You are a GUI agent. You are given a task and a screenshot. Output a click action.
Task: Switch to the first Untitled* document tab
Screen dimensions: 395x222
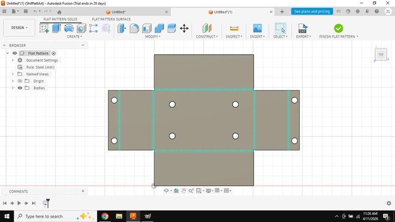coord(118,12)
